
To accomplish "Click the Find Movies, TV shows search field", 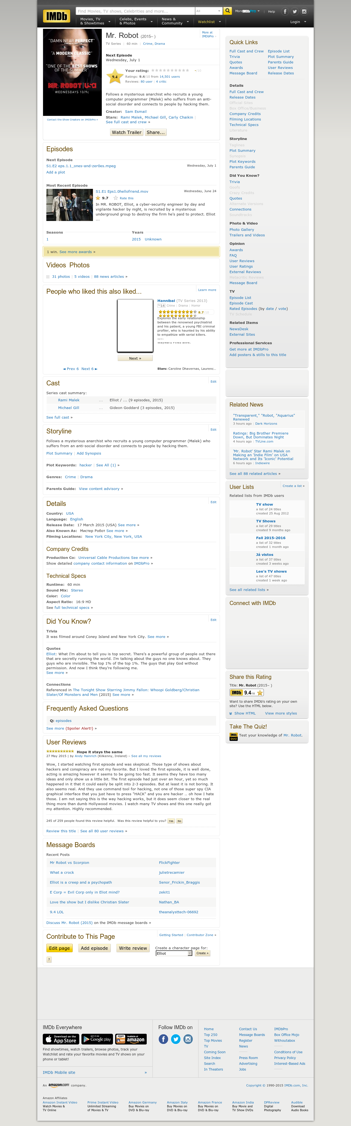I will (135, 11).
